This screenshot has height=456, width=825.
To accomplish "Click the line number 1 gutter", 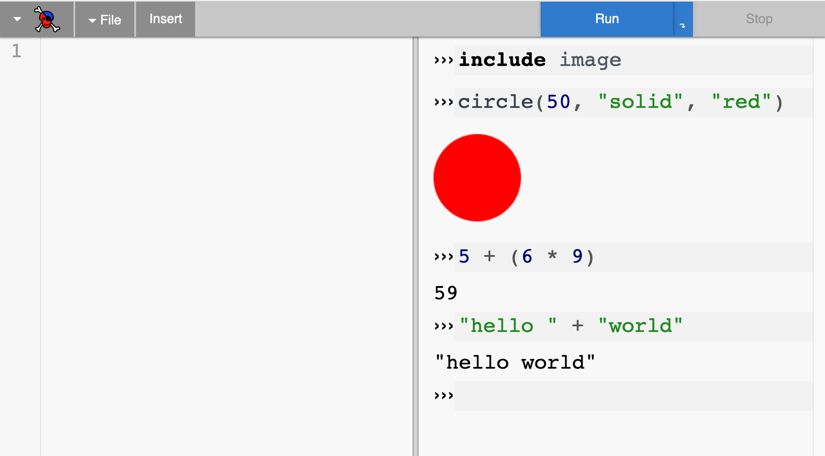I will (17, 51).
